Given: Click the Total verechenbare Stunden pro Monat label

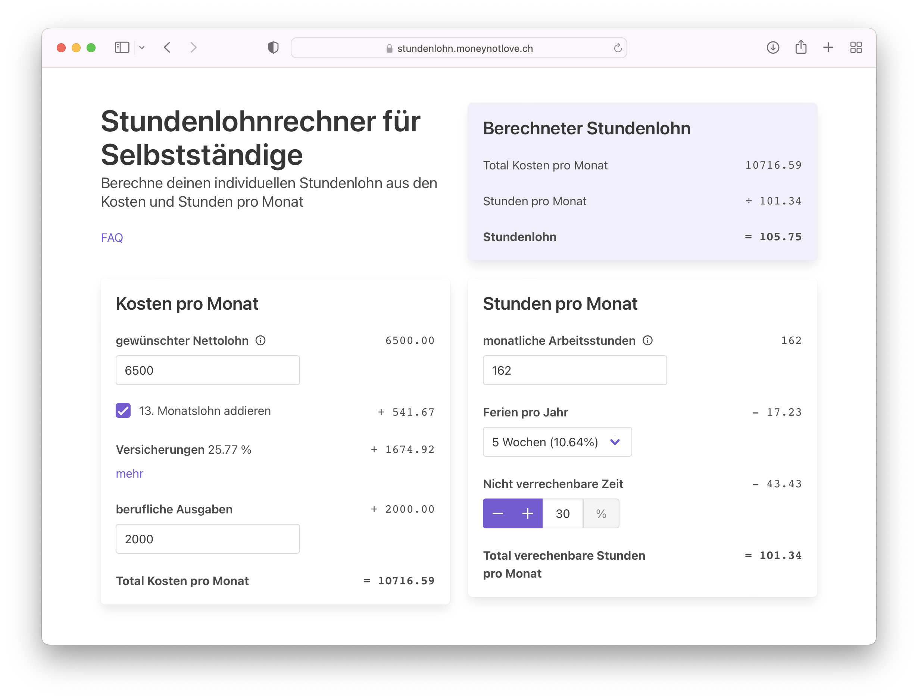Looking at the screenshot, I should coord(564,564).
